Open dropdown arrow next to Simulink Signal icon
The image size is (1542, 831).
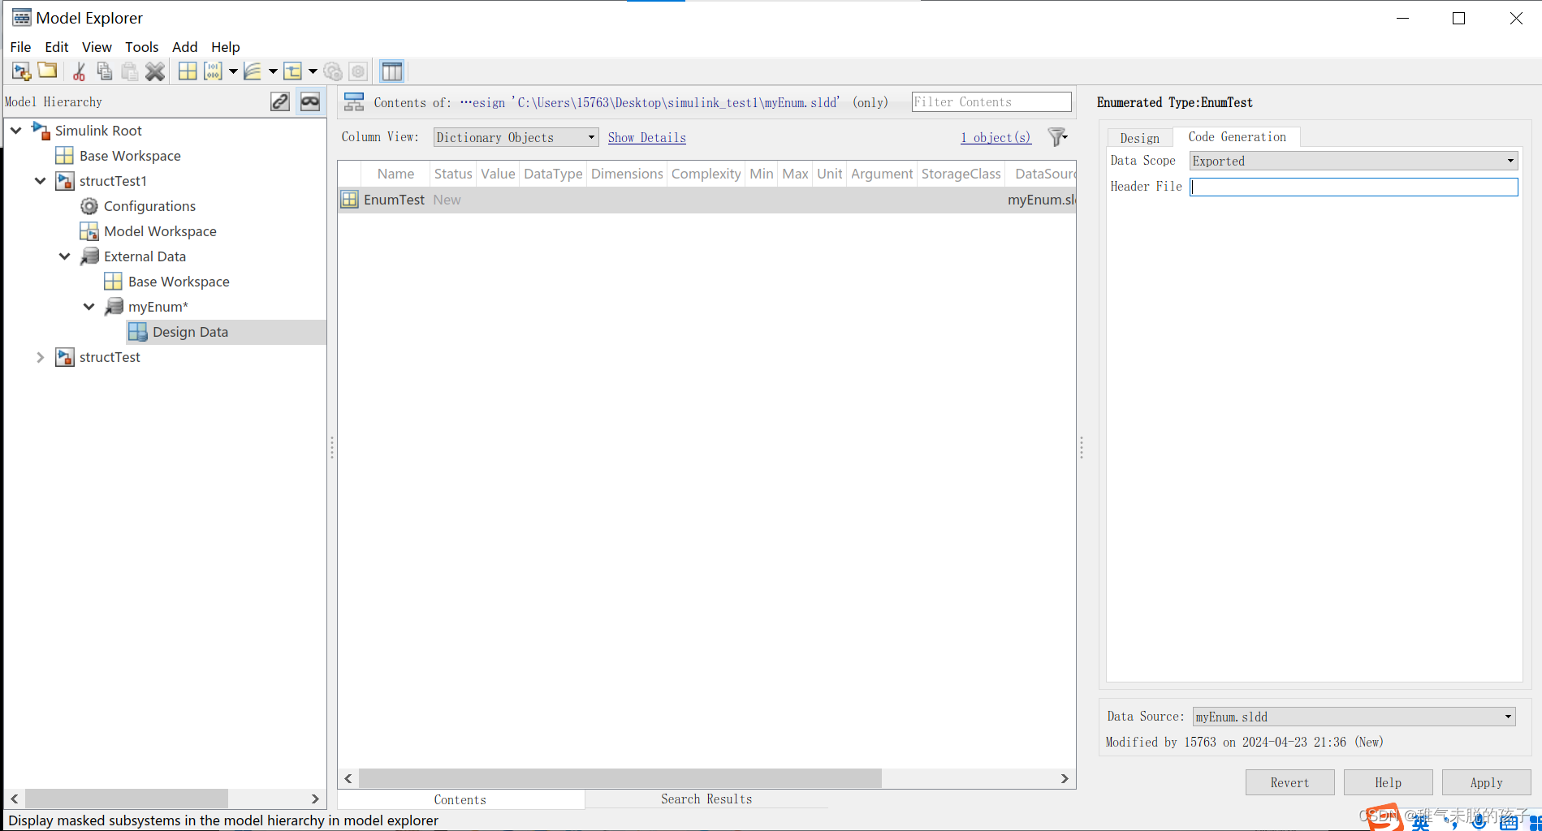[273, 71]
